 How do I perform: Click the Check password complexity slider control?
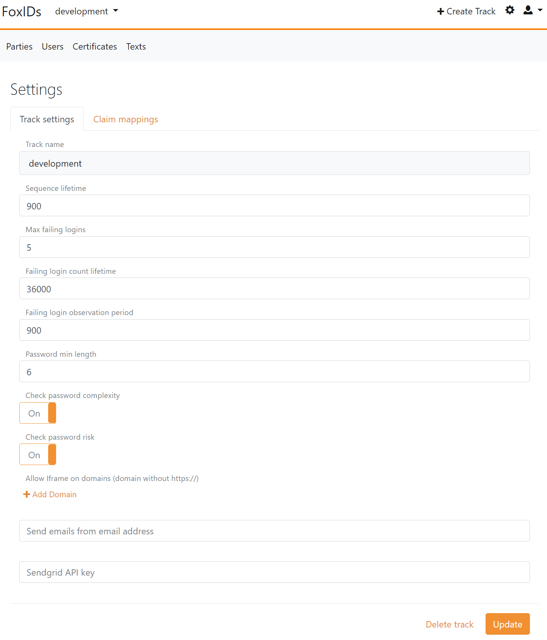point(38,413)
